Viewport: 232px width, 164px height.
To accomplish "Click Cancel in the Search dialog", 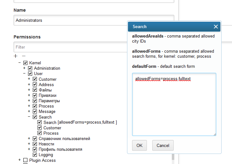I will point(163,145).
